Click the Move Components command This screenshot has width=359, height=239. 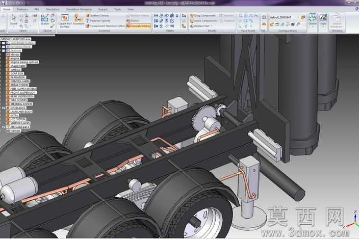203,20
